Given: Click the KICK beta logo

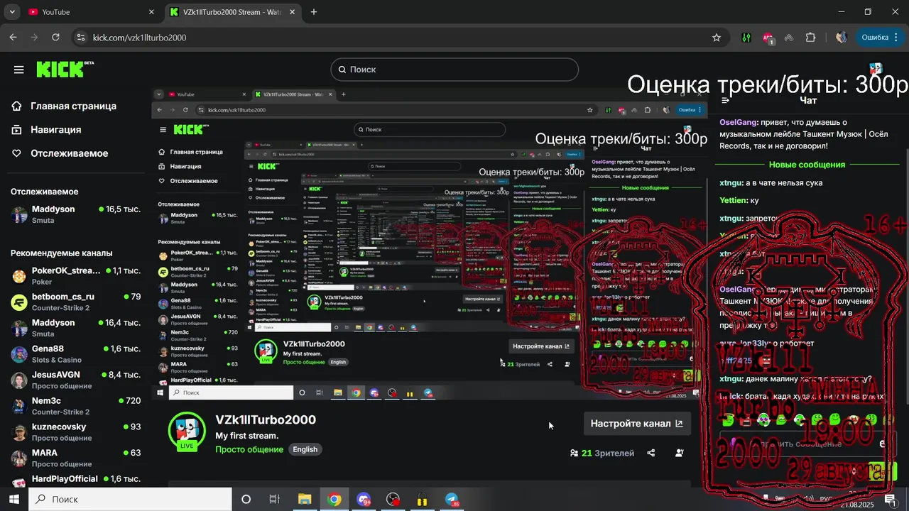Looking at the screenshot, I should point(65,69).
